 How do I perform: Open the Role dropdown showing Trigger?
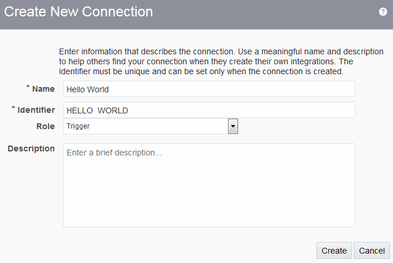[x=146, y=126]
